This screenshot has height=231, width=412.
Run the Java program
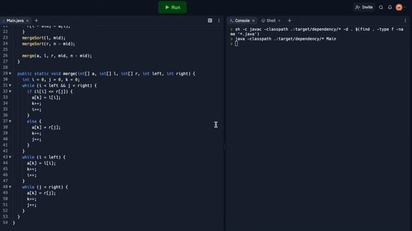point(173,7)
